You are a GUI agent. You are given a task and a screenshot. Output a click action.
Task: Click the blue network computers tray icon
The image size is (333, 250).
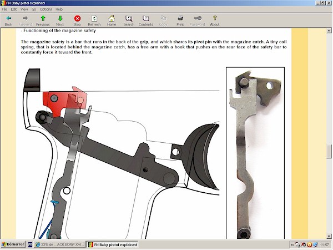(x=315, y=245)
